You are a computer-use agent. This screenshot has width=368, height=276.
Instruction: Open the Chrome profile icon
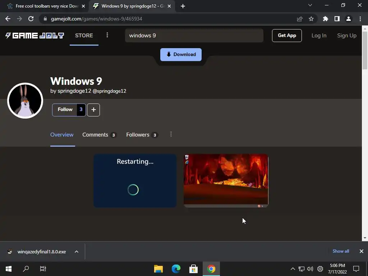click(349, 19)
